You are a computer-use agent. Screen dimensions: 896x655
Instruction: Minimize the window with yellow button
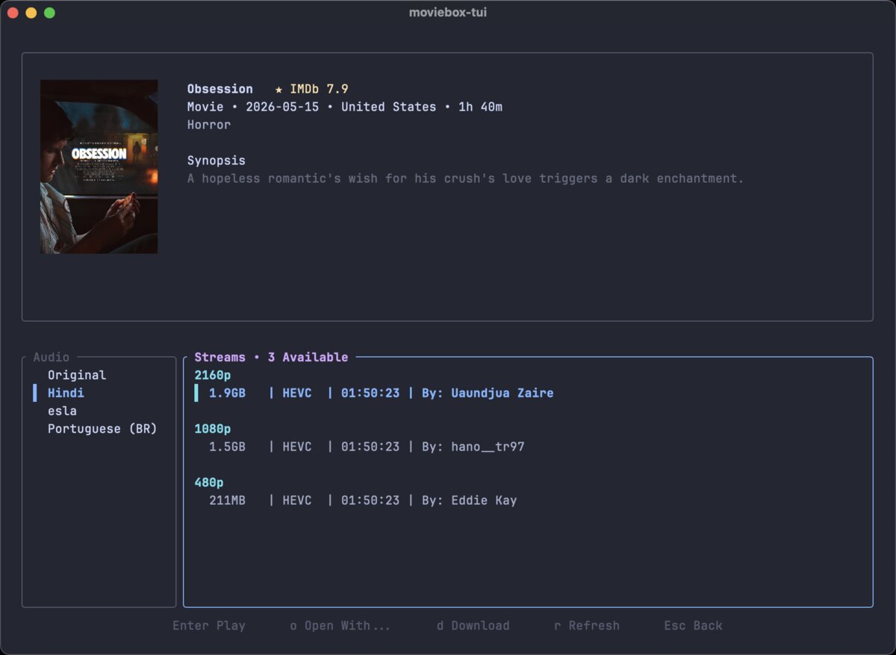(x=31, y=13)
